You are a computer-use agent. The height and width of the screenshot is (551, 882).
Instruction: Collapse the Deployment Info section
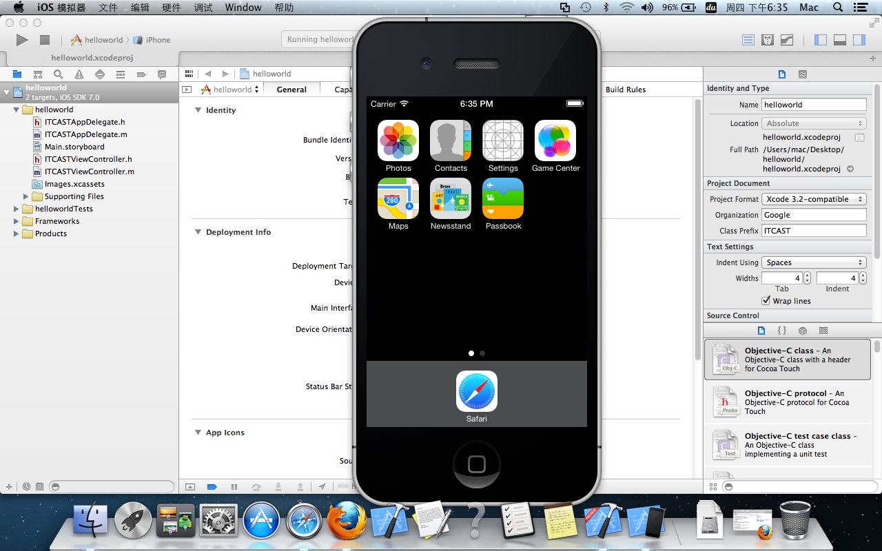pyautogui.click(x=198, y=232)
